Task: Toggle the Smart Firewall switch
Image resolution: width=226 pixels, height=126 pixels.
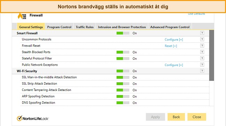Action: pyautogui.click(x=123, y=33)
